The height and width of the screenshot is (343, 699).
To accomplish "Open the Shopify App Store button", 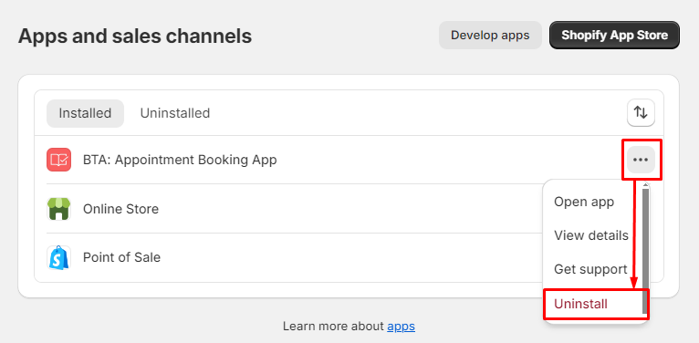I will click(x=614, y=36).
